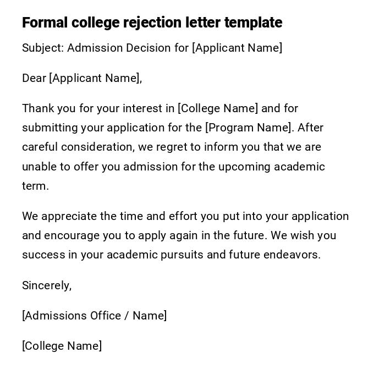Select [Applicant Name] in the Subject line
The width and height of the screenshot is (385, 380).
point(237,48)
